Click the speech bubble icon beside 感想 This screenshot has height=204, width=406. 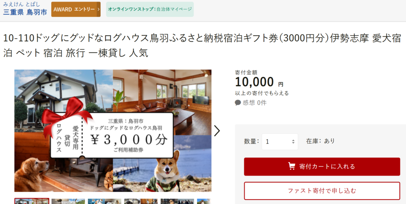click(x=238, y=103)
